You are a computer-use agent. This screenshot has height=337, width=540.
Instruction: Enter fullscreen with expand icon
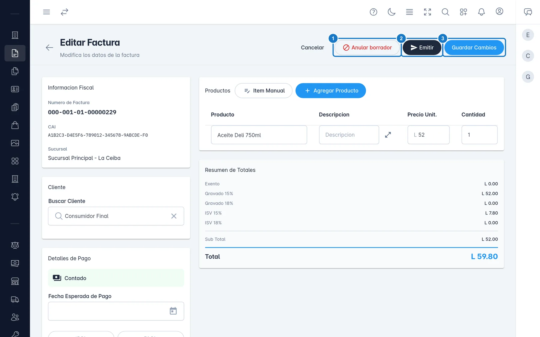(x=427, y=12)
